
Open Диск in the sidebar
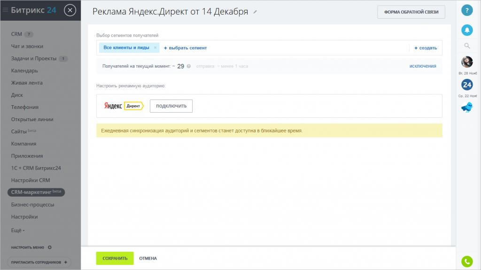pos(17,95)
